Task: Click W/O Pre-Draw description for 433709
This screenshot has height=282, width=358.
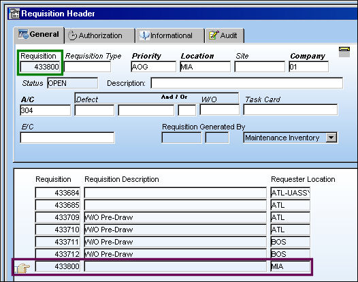Action: [176, 217]
